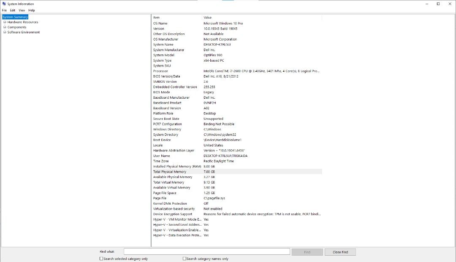Select the BaseBoard Manufacturer row
The height and width of the screenshot is (262, 456).
pyautogui.click(x=237, y=97)
